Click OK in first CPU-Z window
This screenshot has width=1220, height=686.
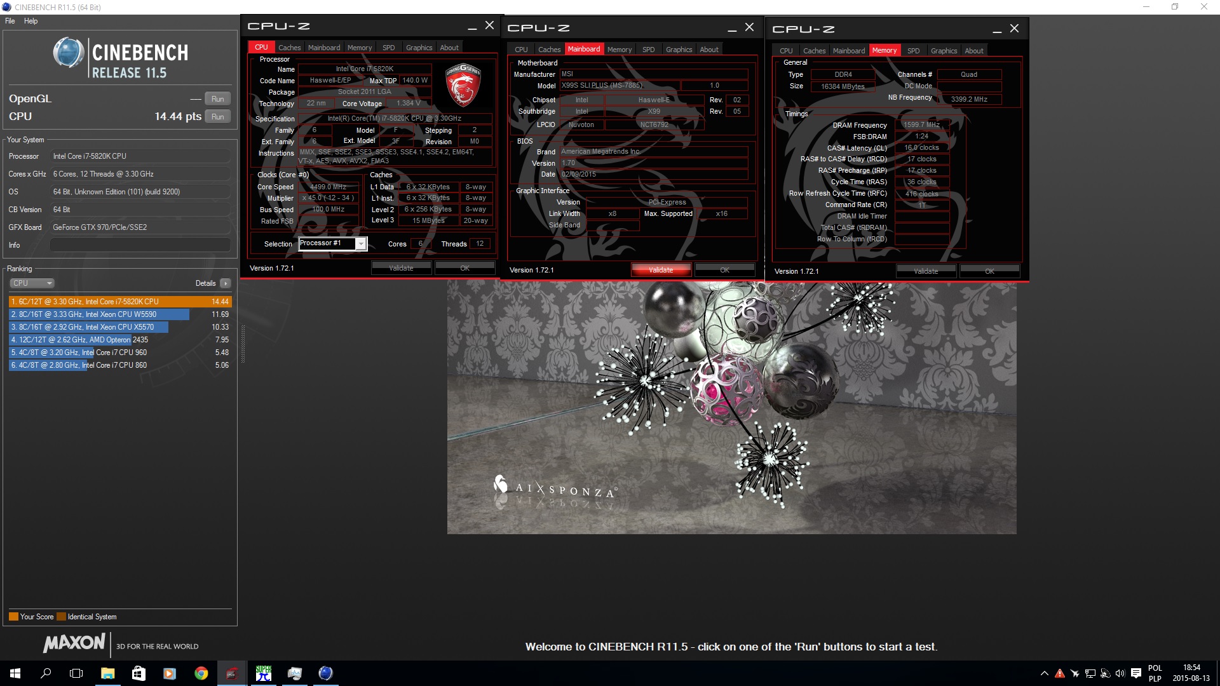tap(464, 269)
